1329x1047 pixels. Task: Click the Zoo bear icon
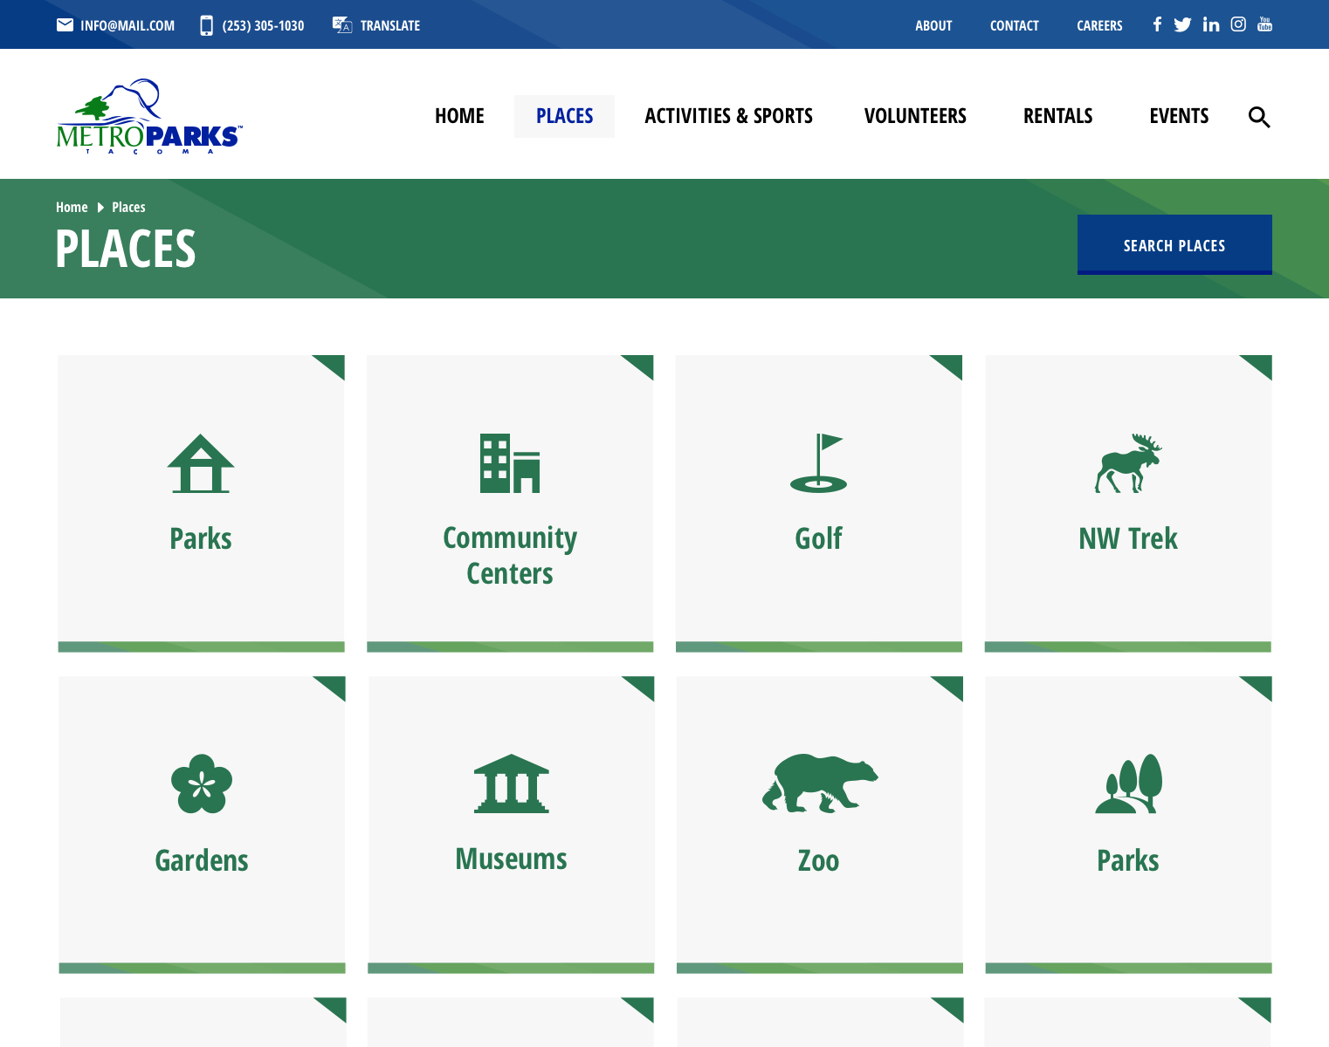point(819,784)
